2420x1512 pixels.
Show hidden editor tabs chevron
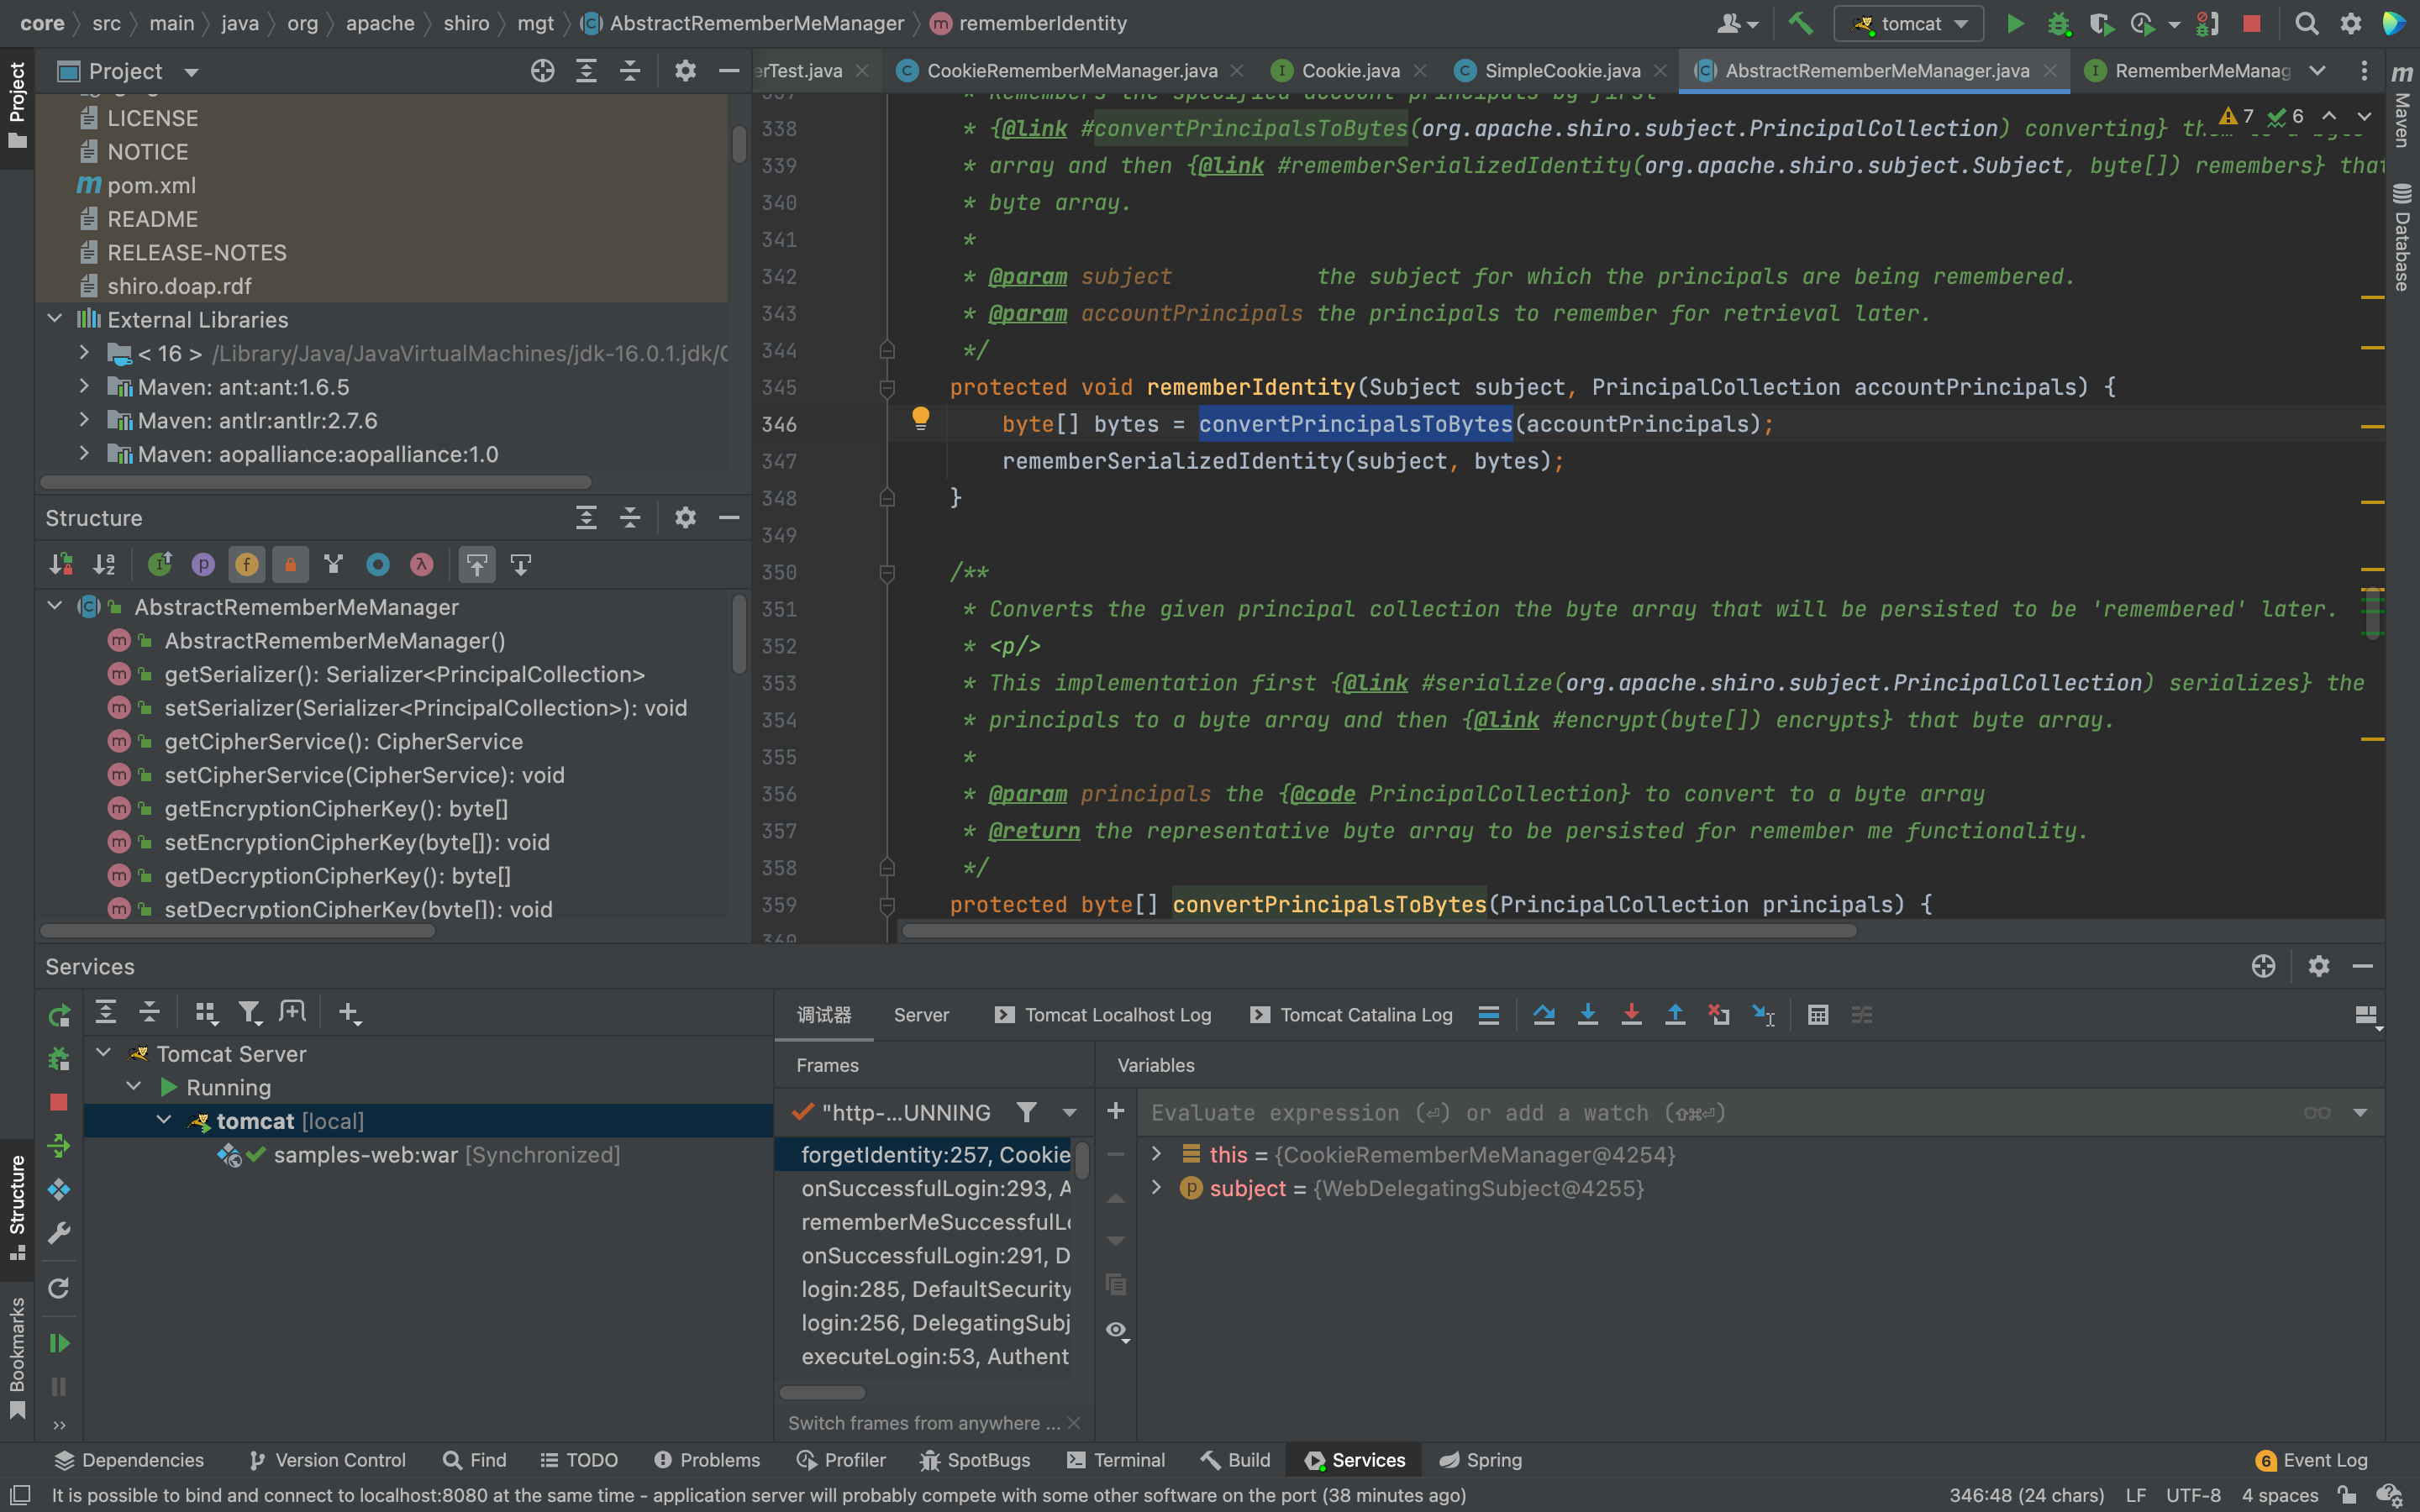(x=2317, y=71)
